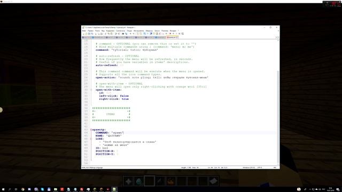The image size is (342, 192).
Task: Click 'right-click: true' line
Action: tap(114, 99)
